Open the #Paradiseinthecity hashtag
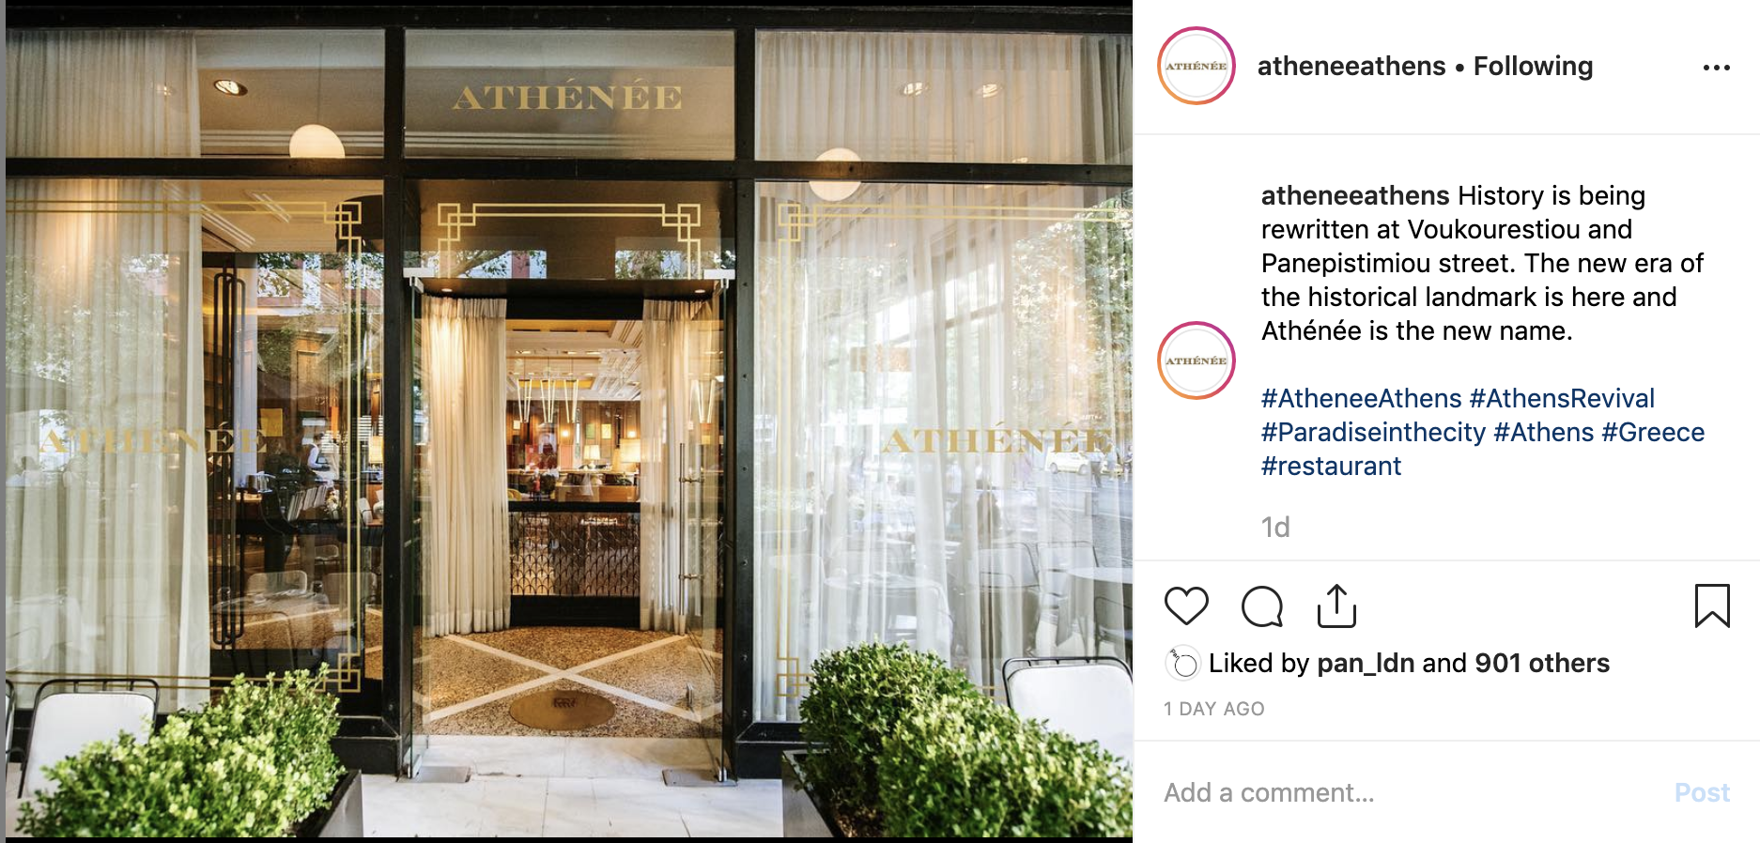 click(x=1373, y=432)
